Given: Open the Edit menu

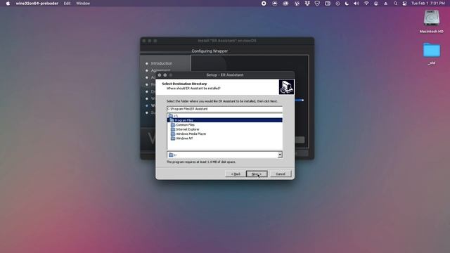Looking at the screenshot, I should [x=67, y=4].
